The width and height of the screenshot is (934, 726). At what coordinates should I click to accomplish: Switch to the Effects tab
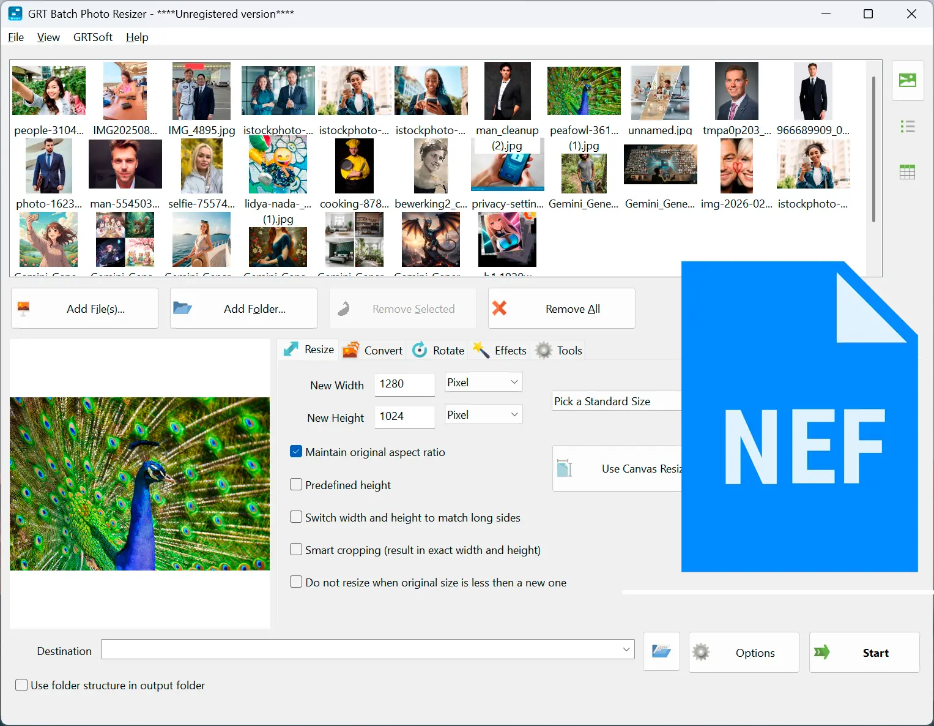pos(500,350)
